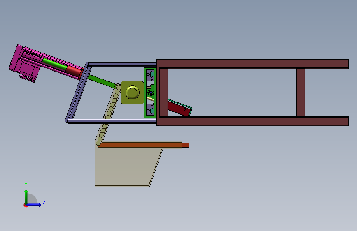The width and height of the screenshot is (357, 231).
Task: Select the green Y axis arrow on the triad
Action: [x=26, y=196]
